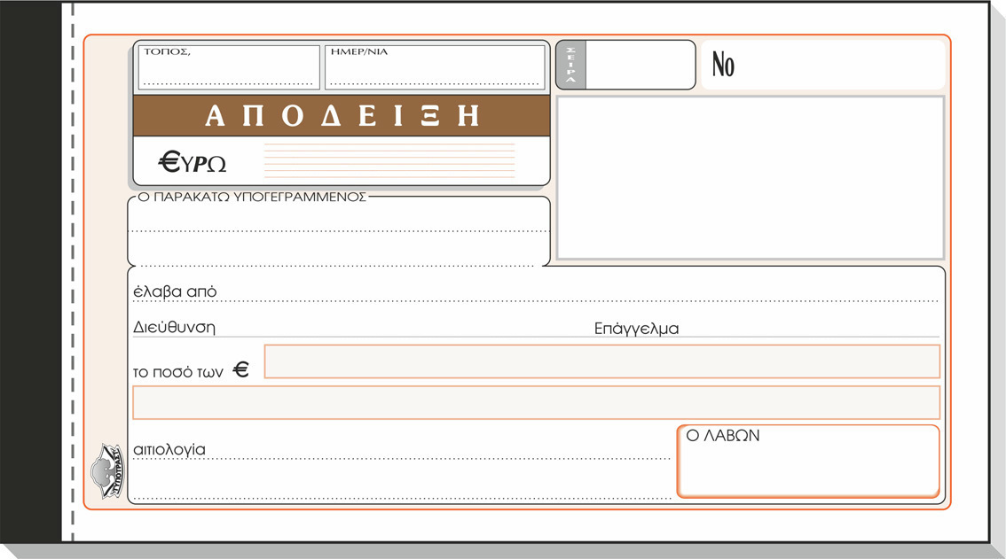This screenshot has height=559, width=1006.
Task: Select the brown ΑΠΟΔΕΙΞΗ title banner
Action: (x=342, y=116)
